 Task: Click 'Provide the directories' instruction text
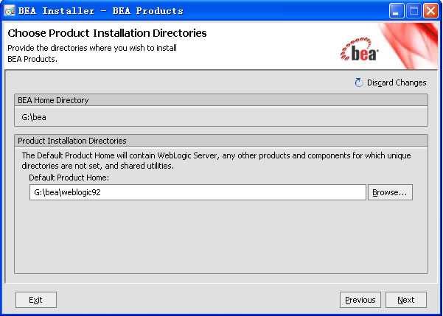pyautogui.click(x=92, y=54)
